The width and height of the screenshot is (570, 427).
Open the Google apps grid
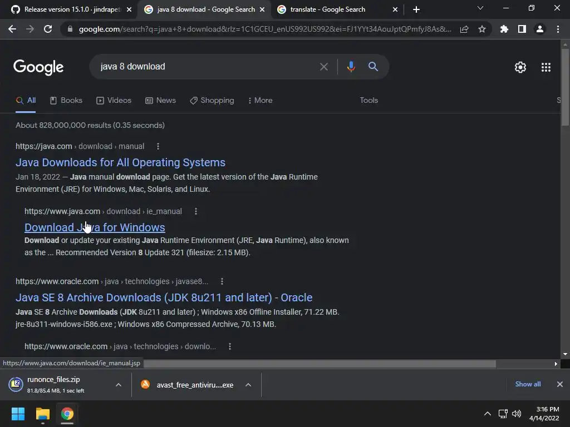pos(546,67)
